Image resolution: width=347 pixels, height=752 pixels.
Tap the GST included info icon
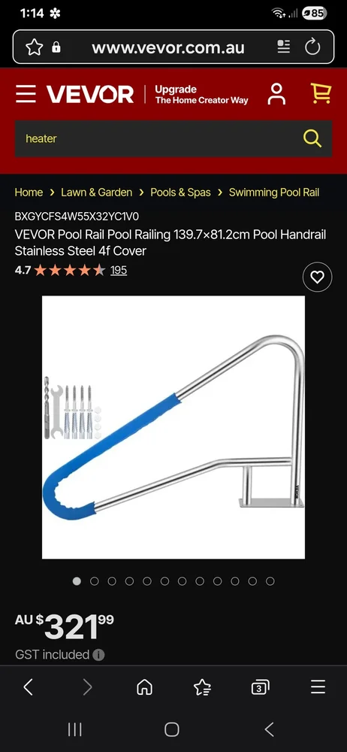pyautogui.click(x=98, y=655)
